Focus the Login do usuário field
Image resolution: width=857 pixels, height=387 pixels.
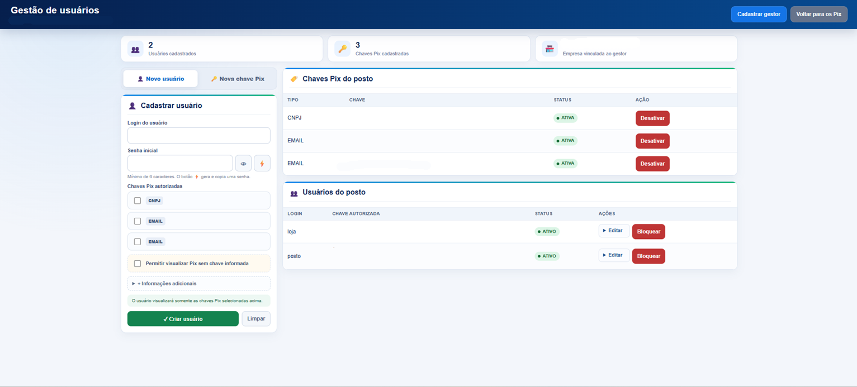click(199, 136)
